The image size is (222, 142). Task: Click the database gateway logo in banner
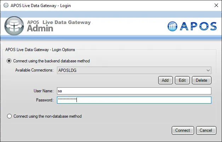point(14,25)
